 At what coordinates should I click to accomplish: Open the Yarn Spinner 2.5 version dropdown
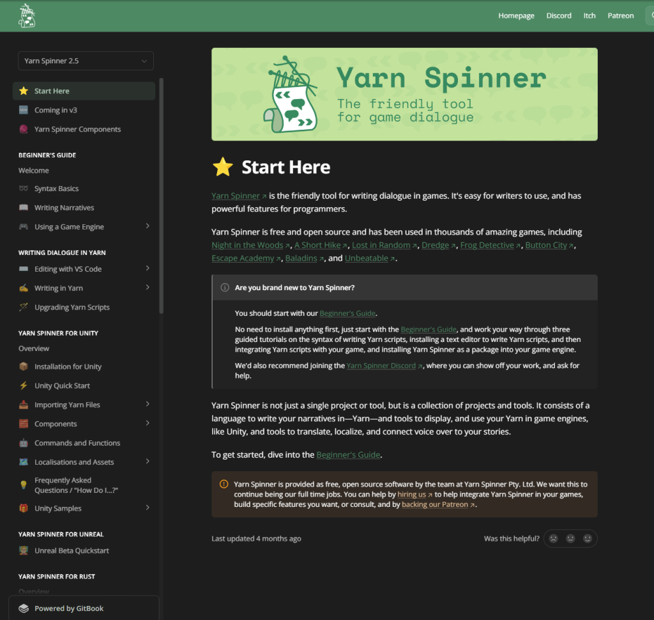[x=86, y=61]
